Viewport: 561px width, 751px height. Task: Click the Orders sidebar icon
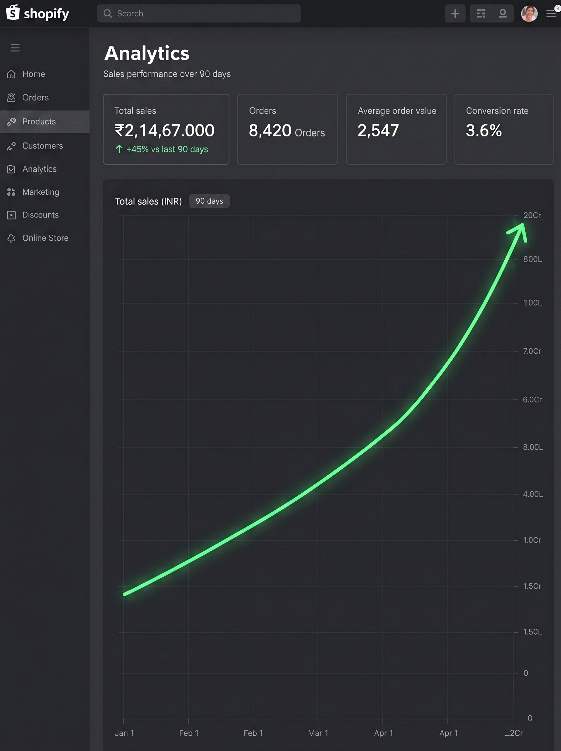(11, 98)
